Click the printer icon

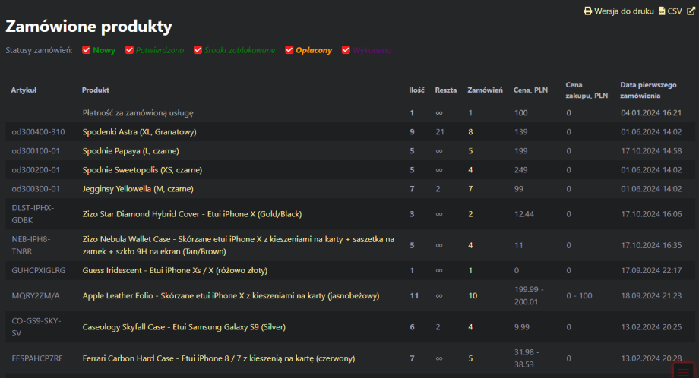[587, 11]
